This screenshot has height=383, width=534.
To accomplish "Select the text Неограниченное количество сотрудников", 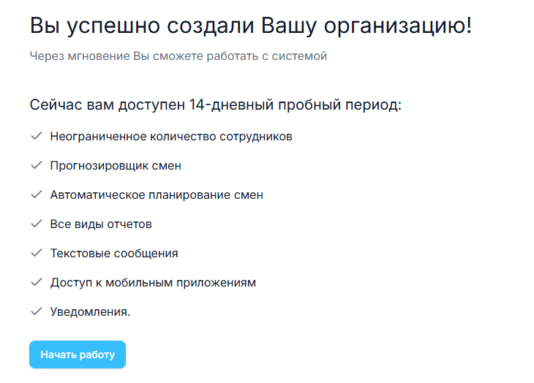I will tap(171, 137).
